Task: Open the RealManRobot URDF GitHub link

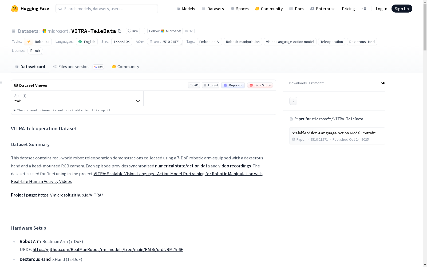Action: [108, 250]
